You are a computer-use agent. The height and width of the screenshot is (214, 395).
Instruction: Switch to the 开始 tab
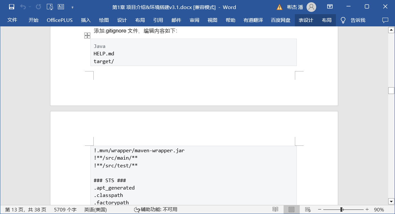(33, 20)
